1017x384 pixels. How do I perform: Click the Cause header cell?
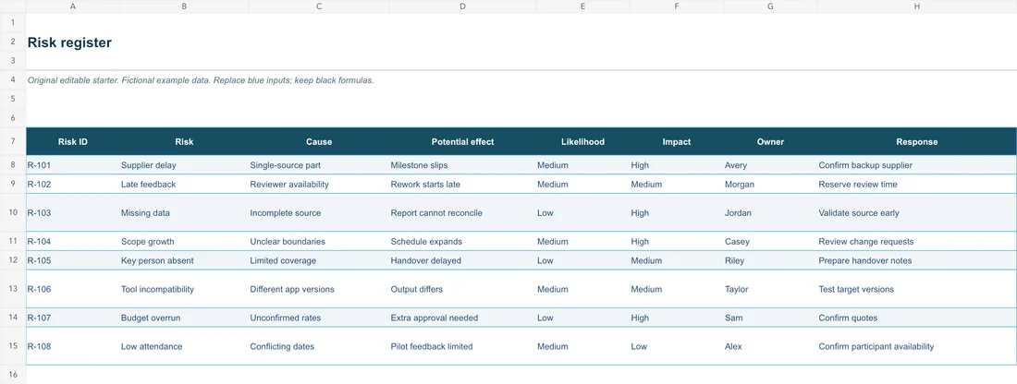tap(319, 142)
